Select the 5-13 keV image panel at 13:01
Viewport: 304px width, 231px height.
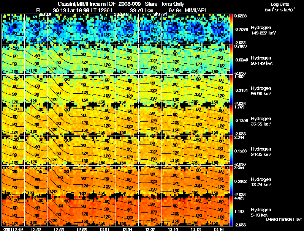[104, 211]
